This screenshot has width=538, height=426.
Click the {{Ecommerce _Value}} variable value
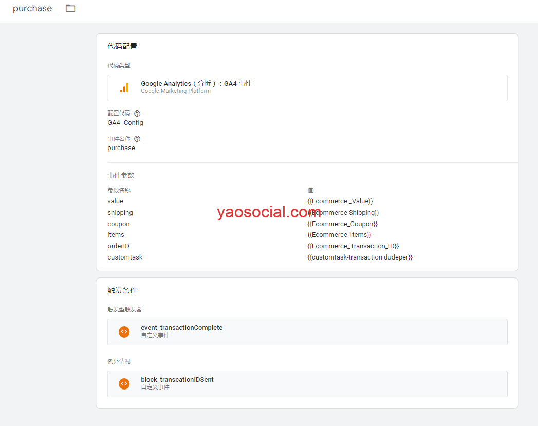point(340,201)
